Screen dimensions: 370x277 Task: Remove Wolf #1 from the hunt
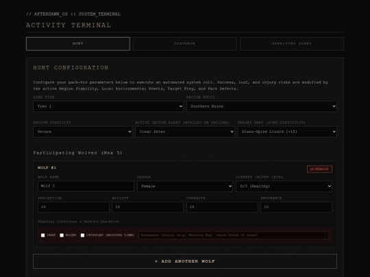pos(319,169)
